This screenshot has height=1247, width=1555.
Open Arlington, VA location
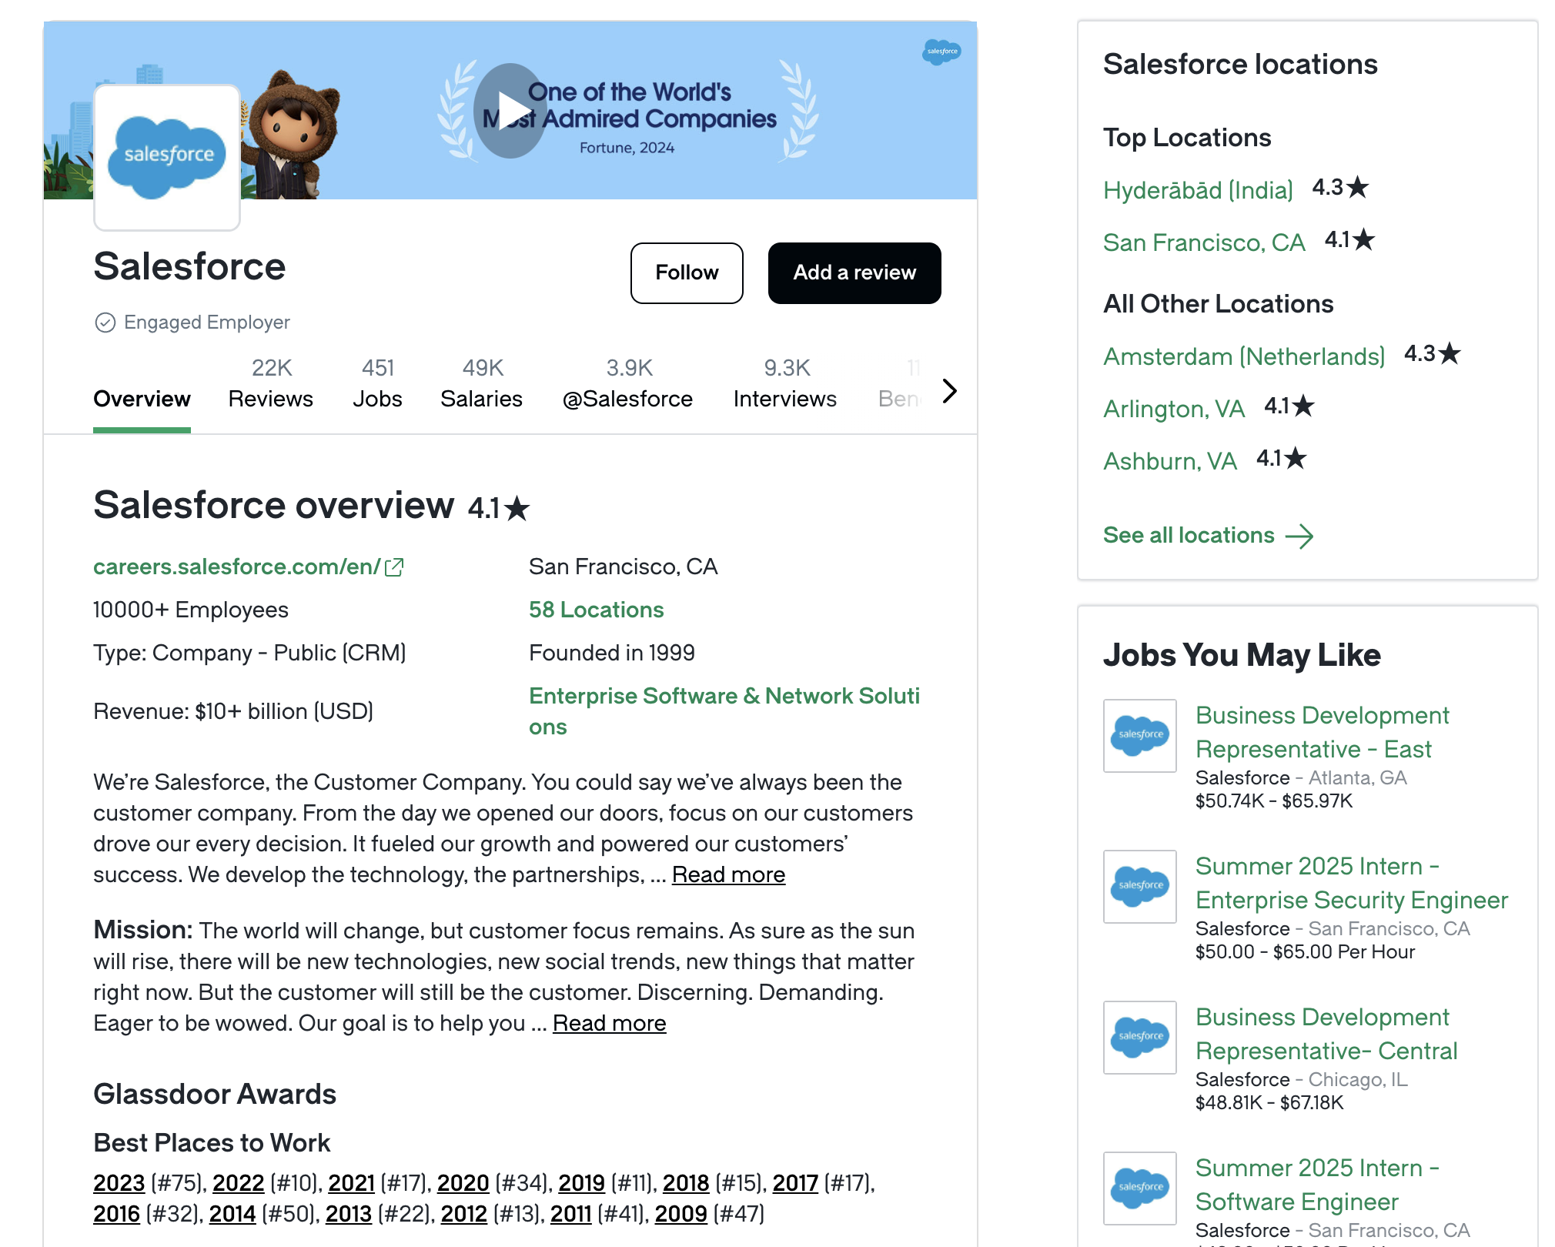coord(1174,410)
